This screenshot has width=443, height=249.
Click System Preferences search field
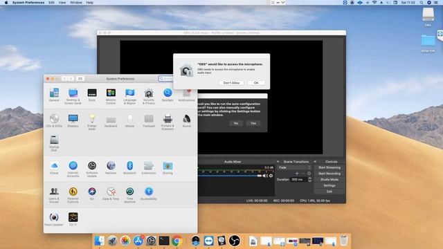click(x=165, y=78)
